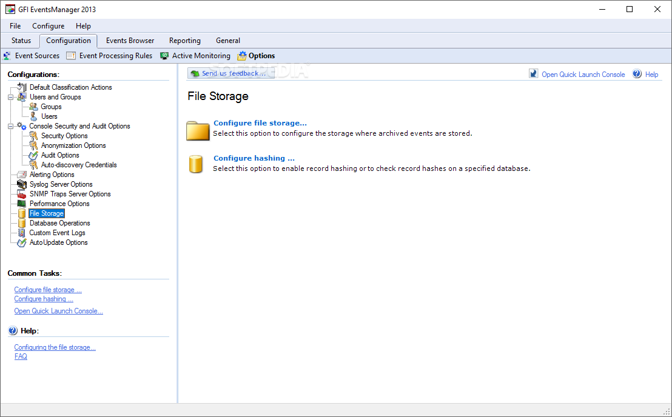
Task: Click the Send us feedback button
Action: coord(231,73)
